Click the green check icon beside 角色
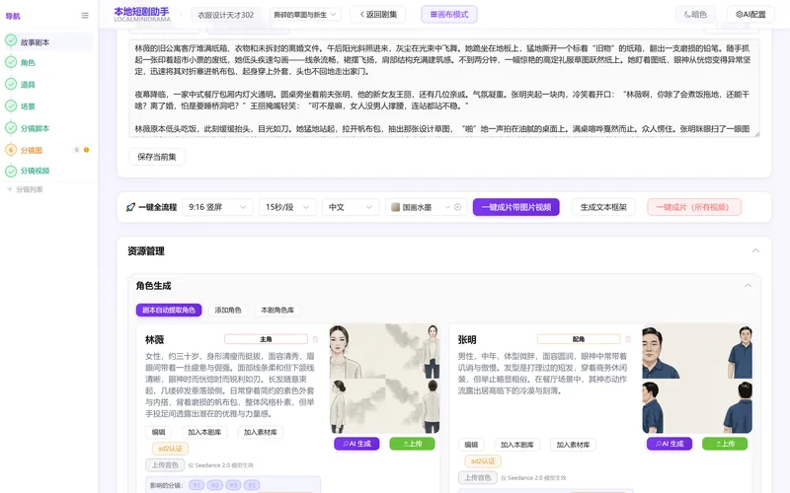The width and height of the screenshot is (790, 493). point(11,62)
